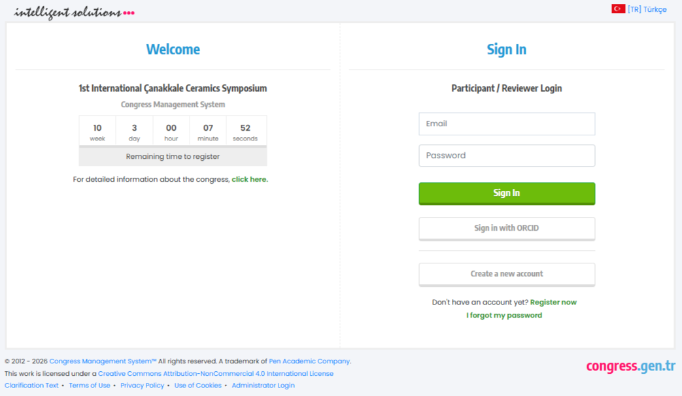This screenshot has width=682, height=396.
Task: Click Create a new account button
Action: pos(507,274)
